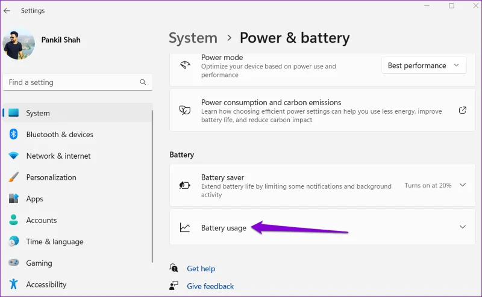Click the Accessibility figure icon
The height and width of the screenshot is (297, 482).
13,284
